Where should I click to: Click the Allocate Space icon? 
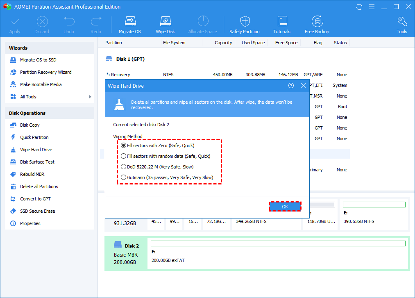click(203, 21)
